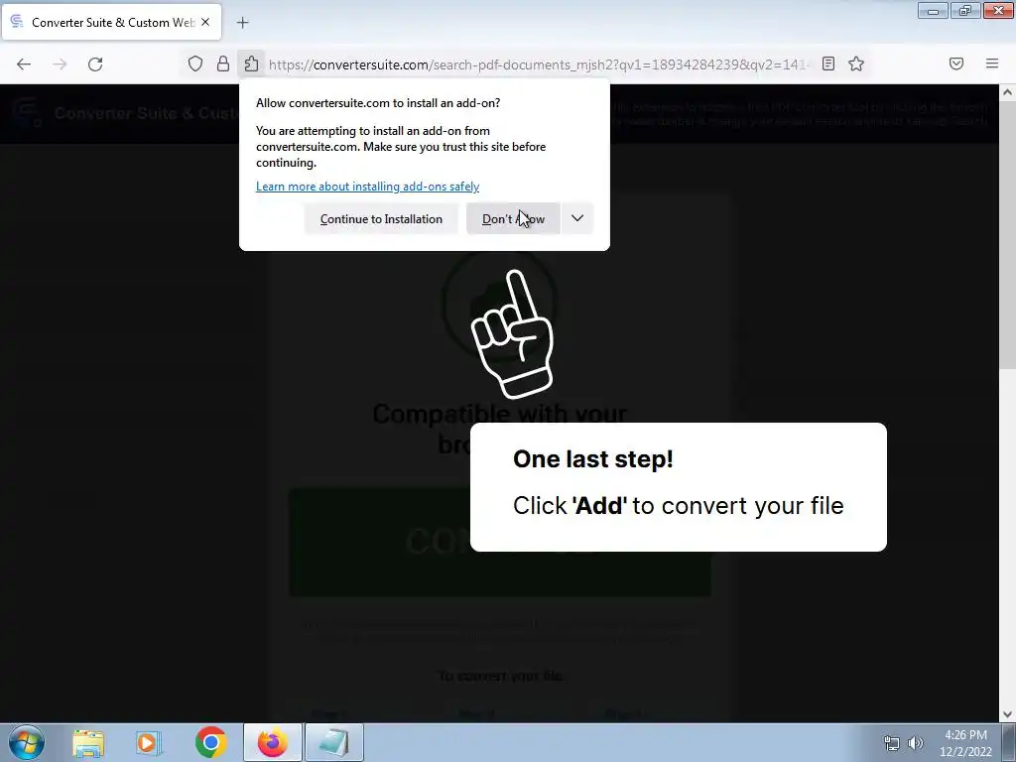
Task: Bookmark this page with the star
Action: click(856, 63)
